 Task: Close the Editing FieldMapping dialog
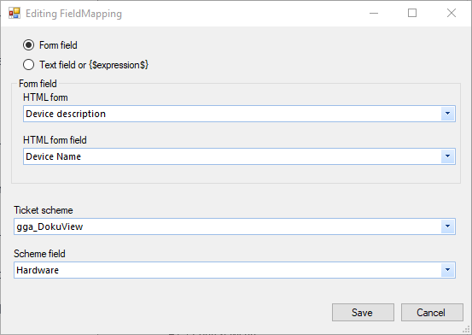tap(452, 14)
